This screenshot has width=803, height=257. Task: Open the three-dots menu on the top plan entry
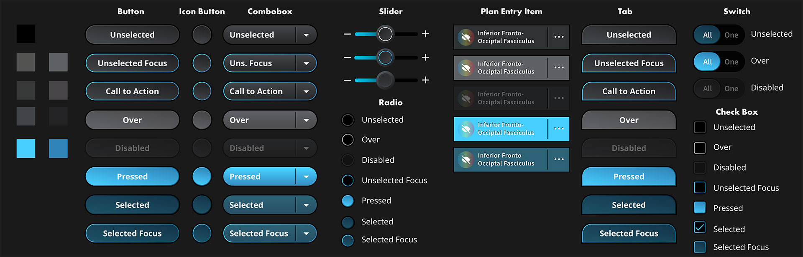(x=559, y=37)
